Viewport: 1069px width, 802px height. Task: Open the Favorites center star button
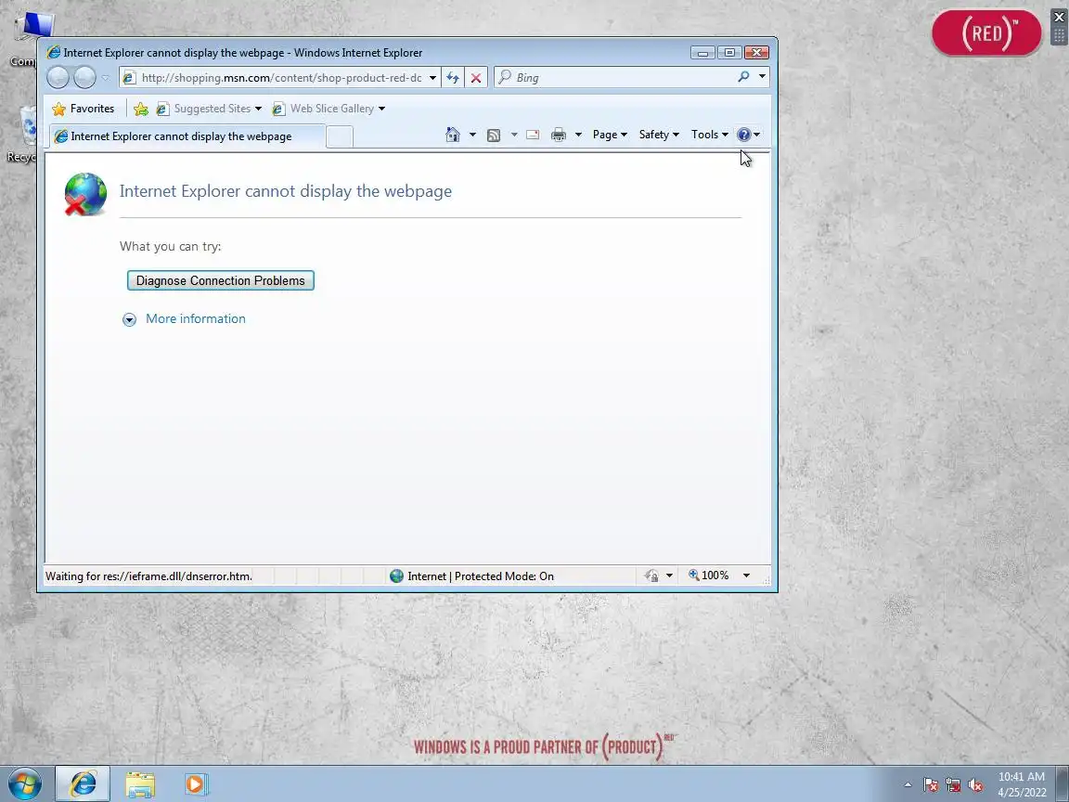coord(84,109)
